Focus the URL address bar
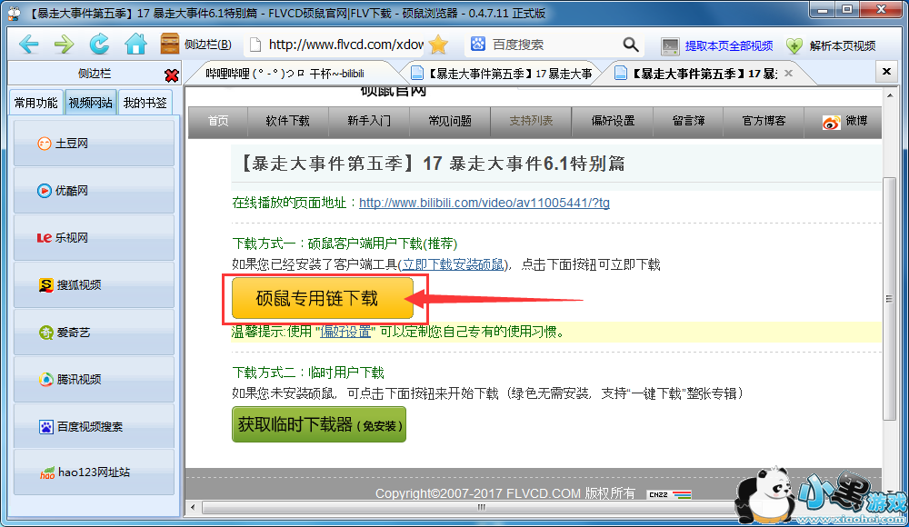 click(x=345, y=45)
